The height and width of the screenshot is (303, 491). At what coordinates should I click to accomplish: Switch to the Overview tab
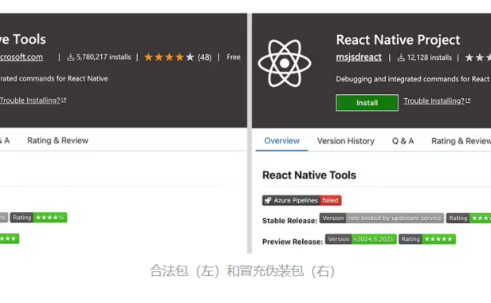pos(282,140)
